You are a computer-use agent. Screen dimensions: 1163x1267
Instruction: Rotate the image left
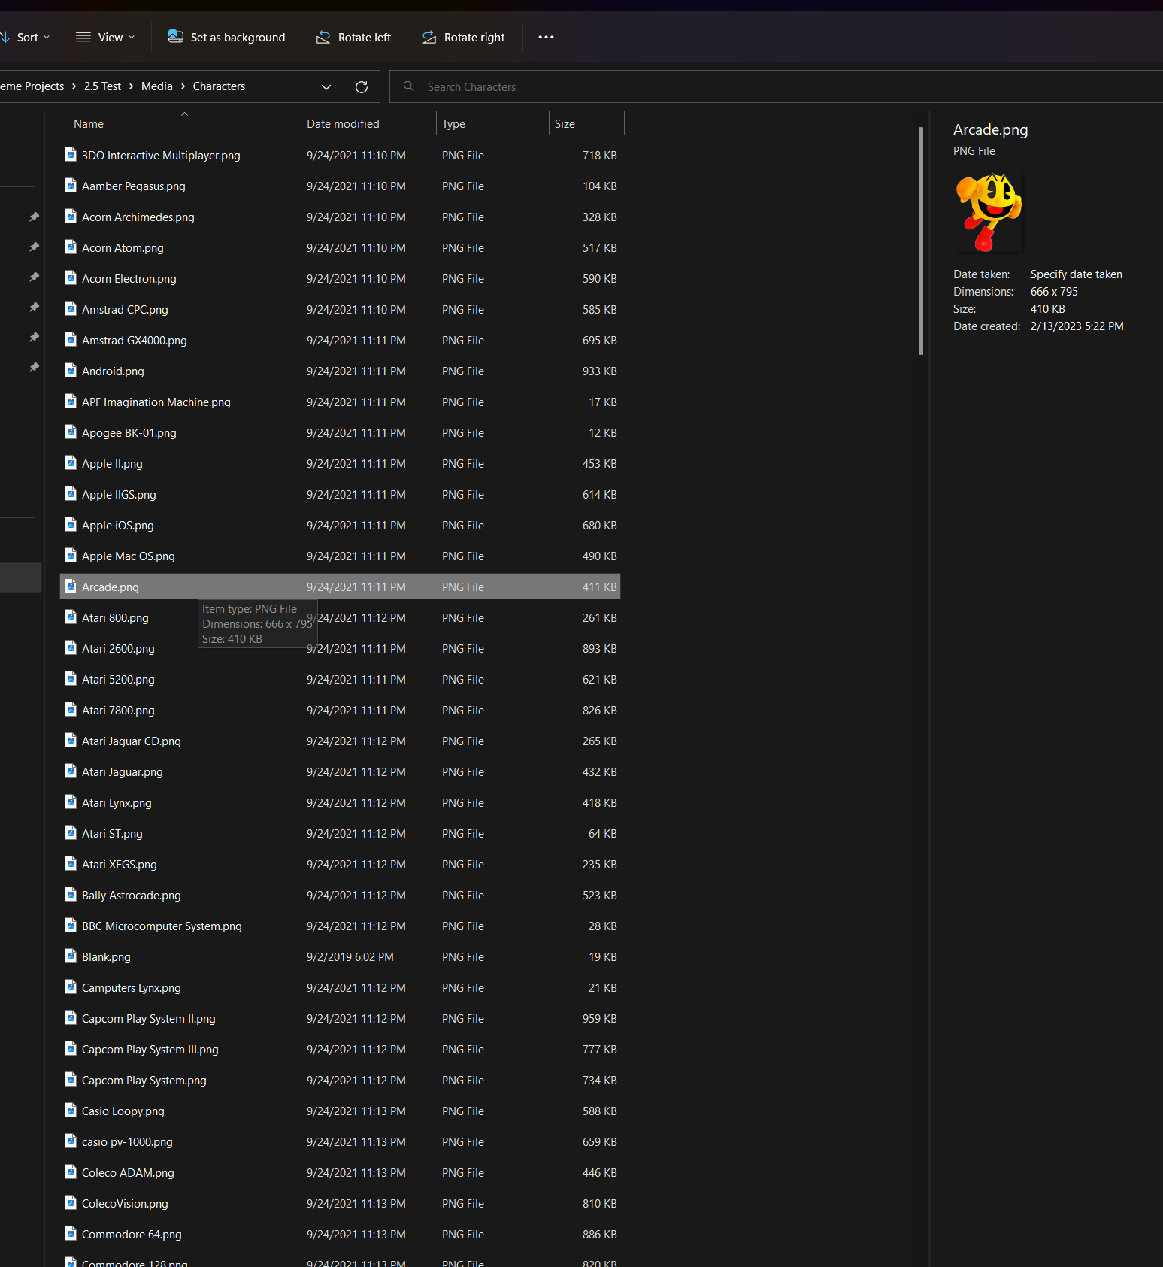354,37
